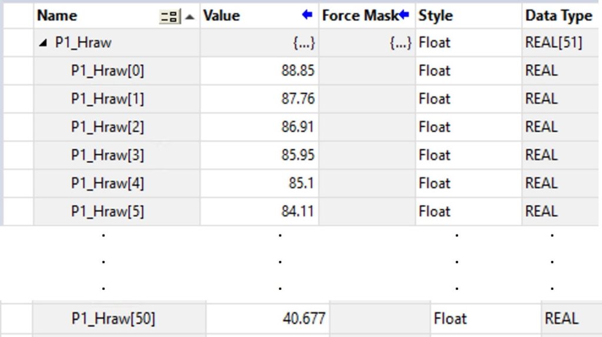Click the row selector left of P1_Hraw[2]
Viewport: 602px width, 337px height.
18,127
